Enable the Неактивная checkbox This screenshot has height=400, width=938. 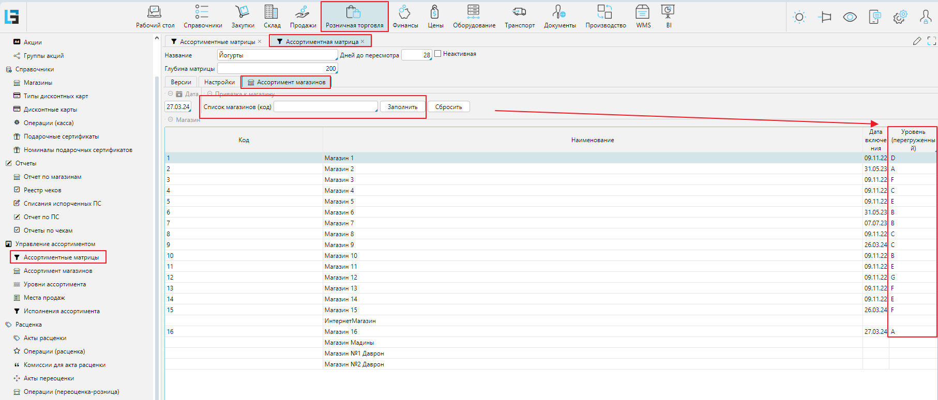[x=438, y=54]
